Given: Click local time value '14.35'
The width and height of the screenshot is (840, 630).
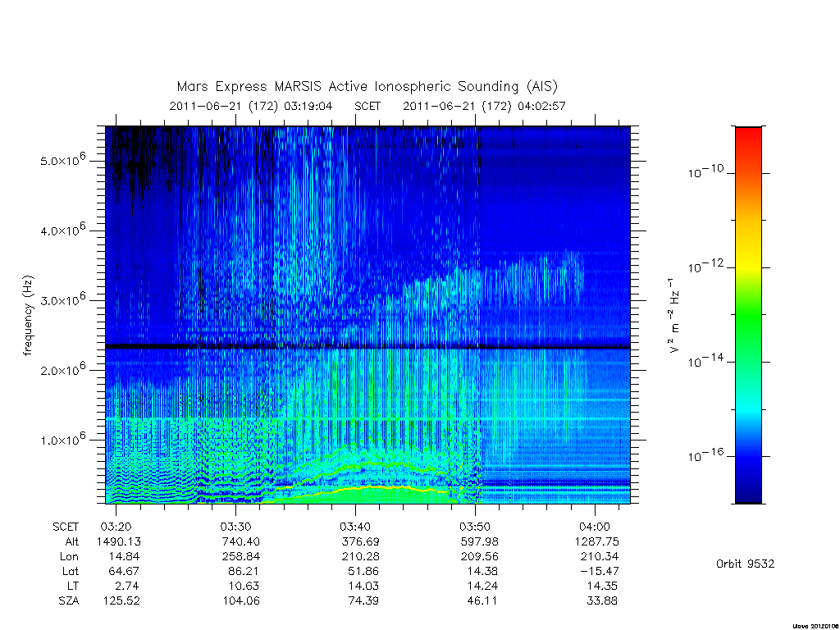Looking at the screenshot, I should (x=603, y=586).
